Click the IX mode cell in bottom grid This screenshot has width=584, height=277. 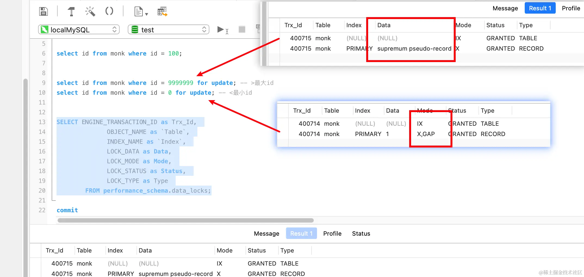[219, 263]
